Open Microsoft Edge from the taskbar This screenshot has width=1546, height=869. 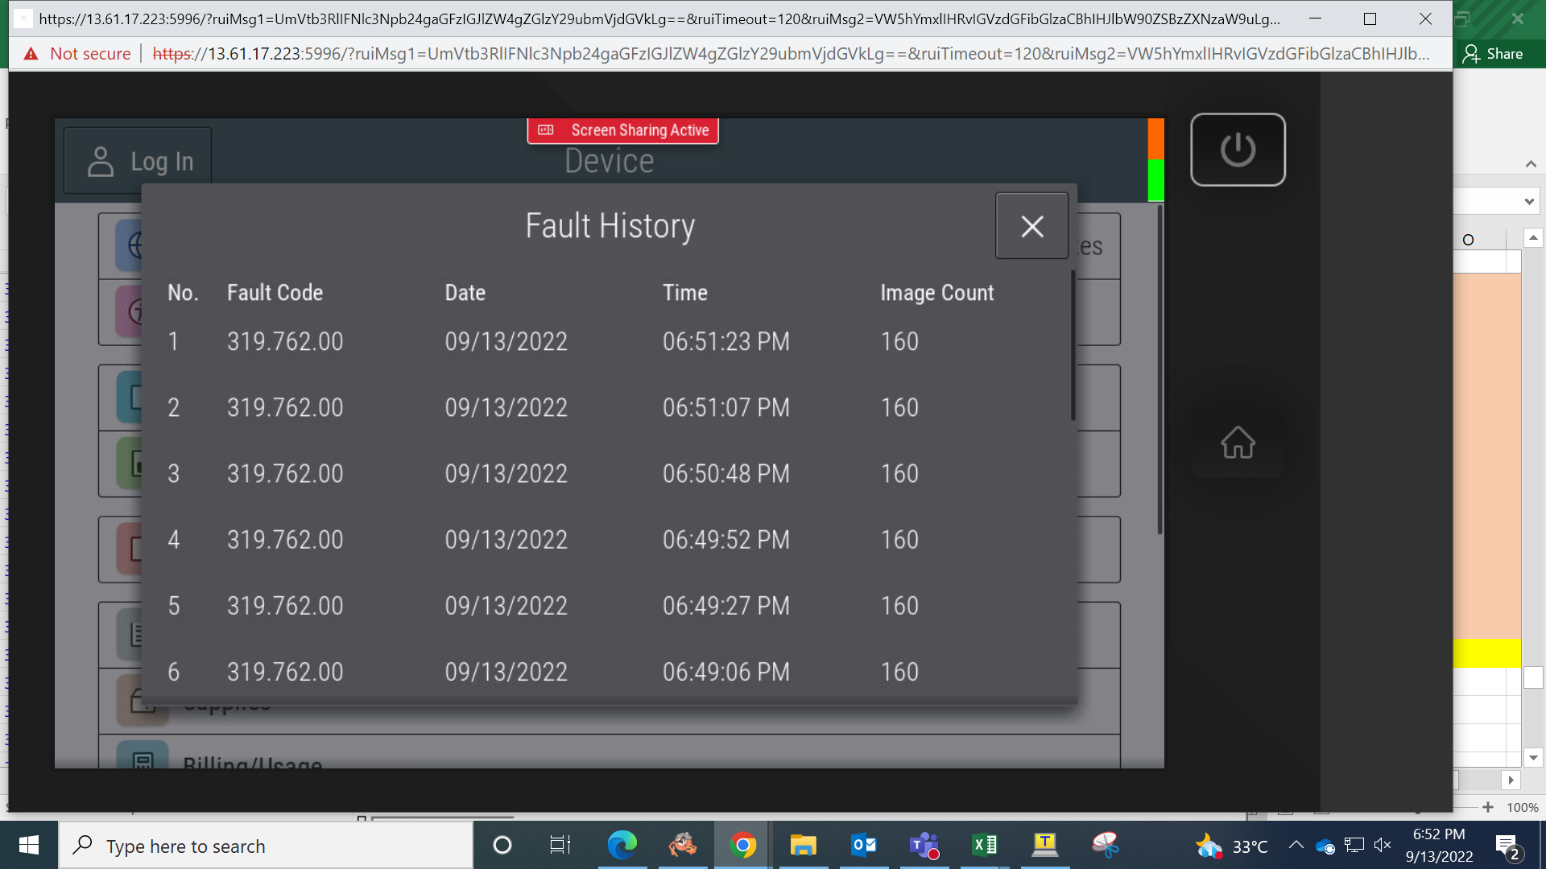[x=622, y=845]
